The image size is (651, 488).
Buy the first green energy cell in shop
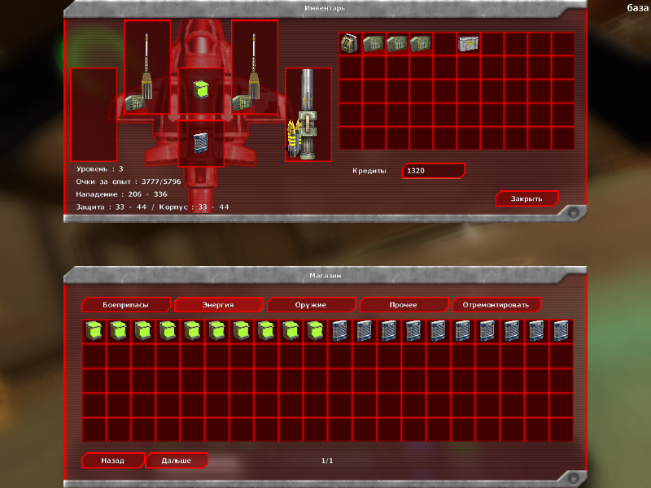94,331
